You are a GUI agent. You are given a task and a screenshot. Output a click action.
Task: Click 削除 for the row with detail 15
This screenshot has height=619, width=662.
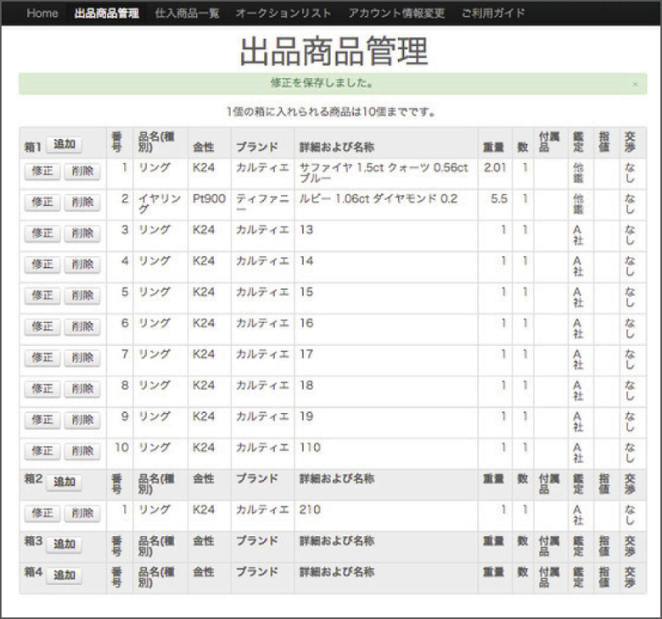[82, 296]
